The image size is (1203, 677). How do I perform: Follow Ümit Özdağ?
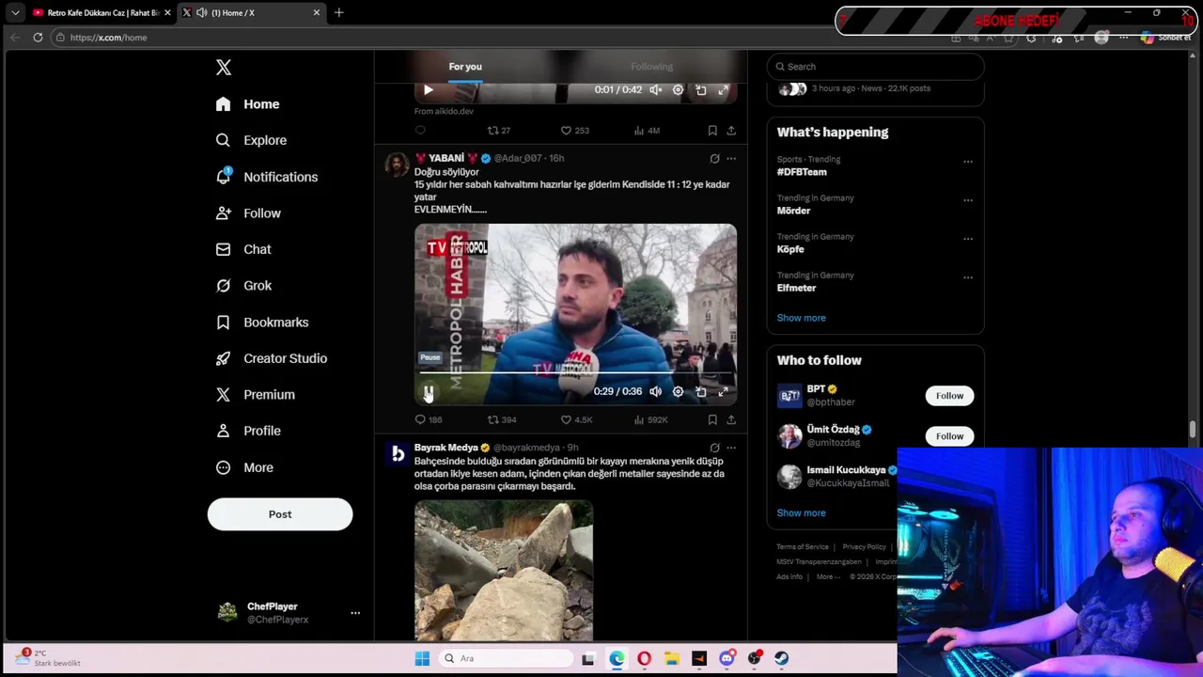click(x=949, y=436)
